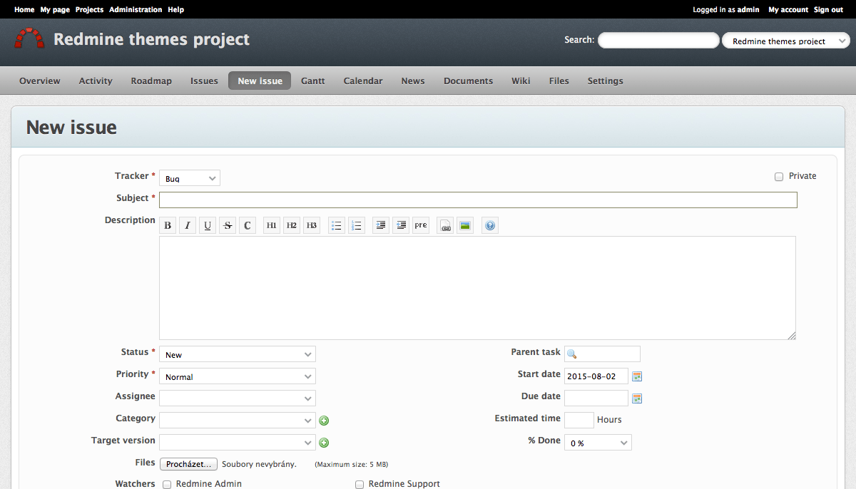Open the project Settings tab
The height and width of the screenshot is (489, 856).
click(606, 81)
